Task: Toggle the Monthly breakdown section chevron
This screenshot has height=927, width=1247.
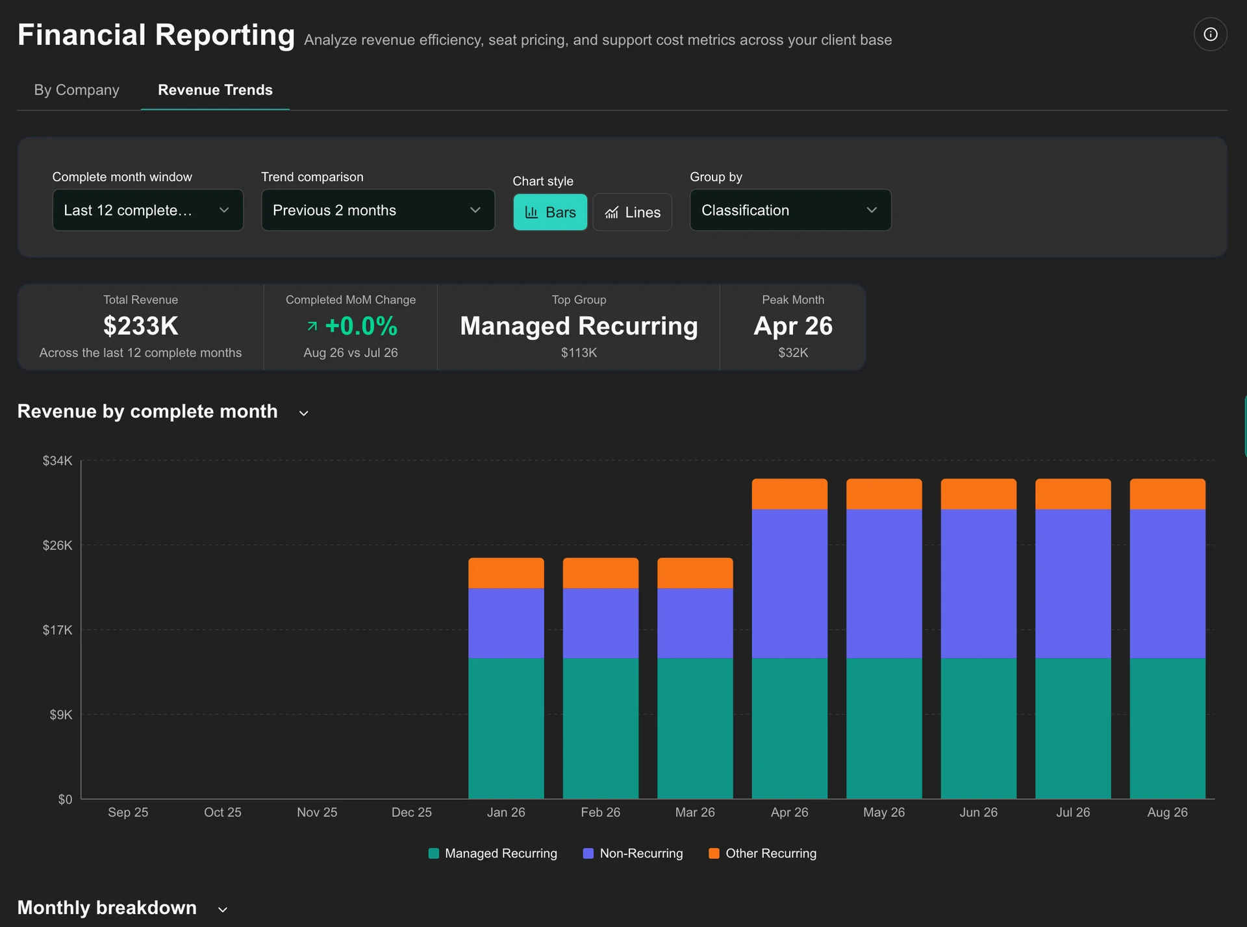Action: coord(223,909)
